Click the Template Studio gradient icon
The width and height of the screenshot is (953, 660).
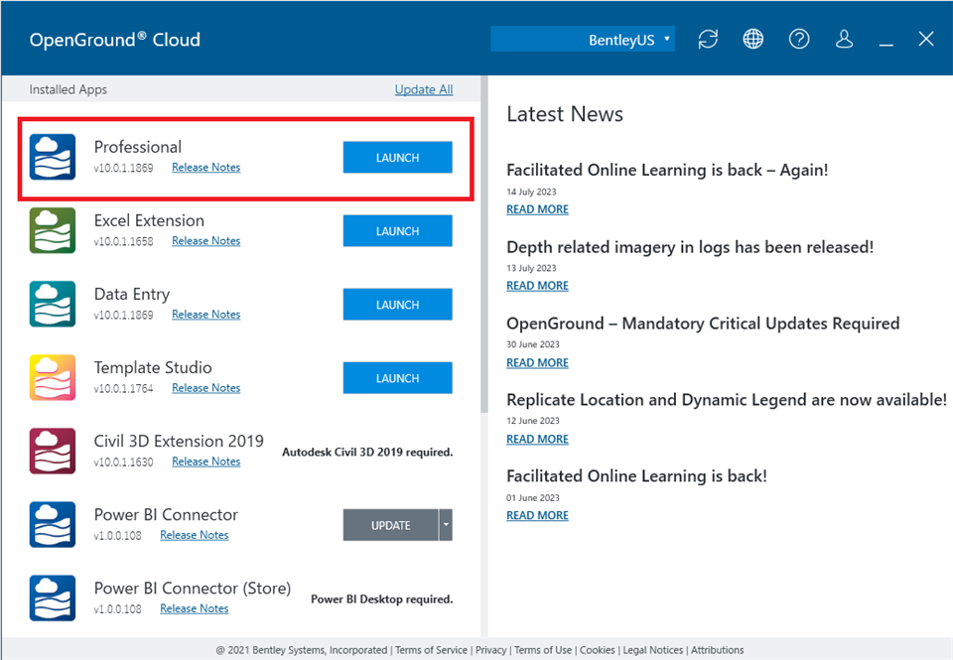pyautogui.click(x=53, y=377)
